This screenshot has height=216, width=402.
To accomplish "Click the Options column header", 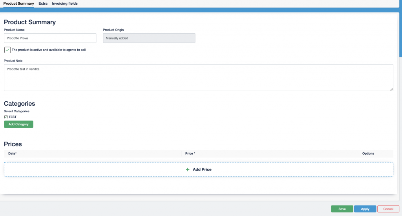I will [368, 153].
